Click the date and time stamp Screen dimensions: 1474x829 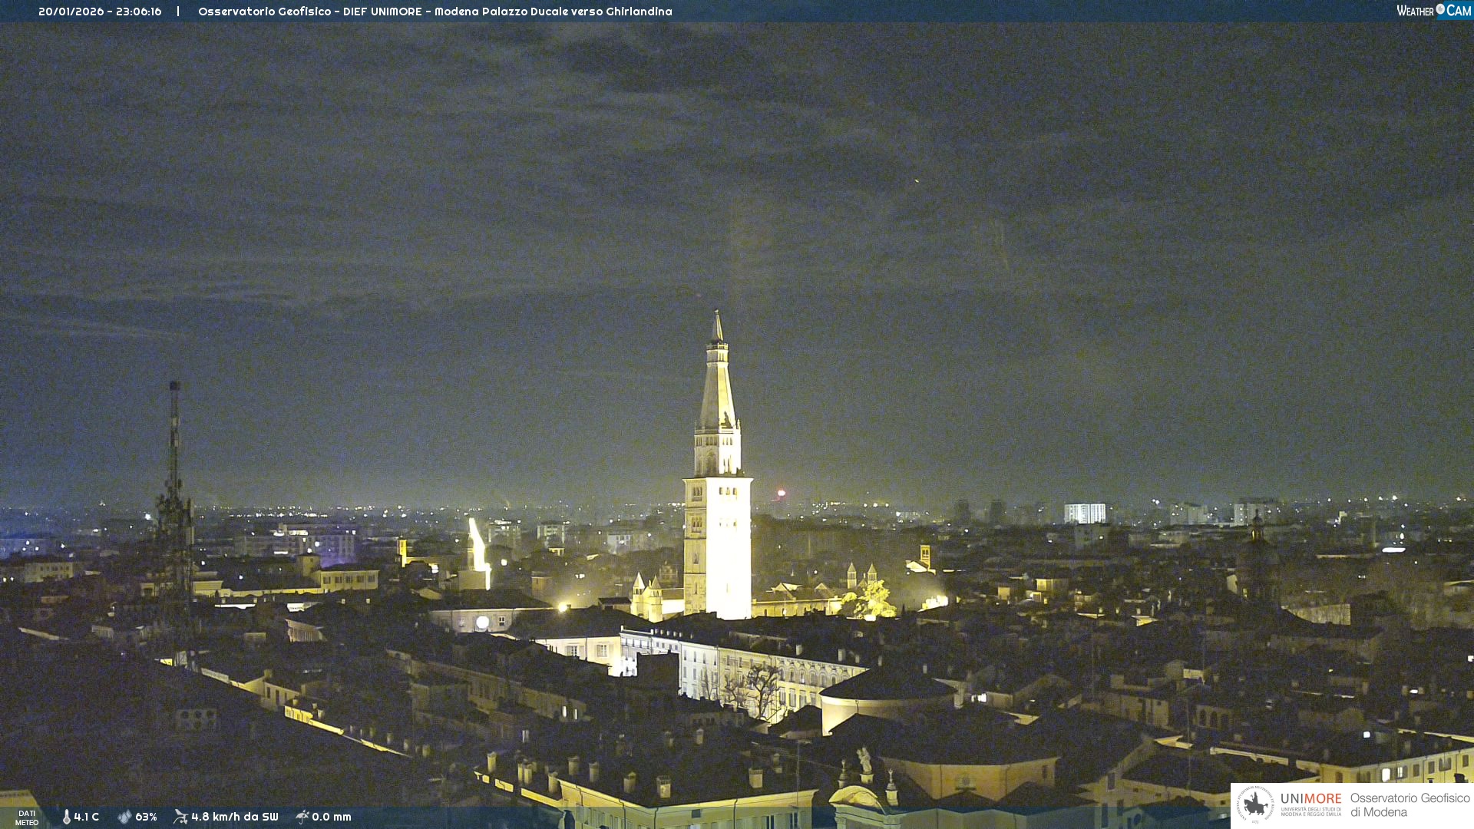coord(100,12)
